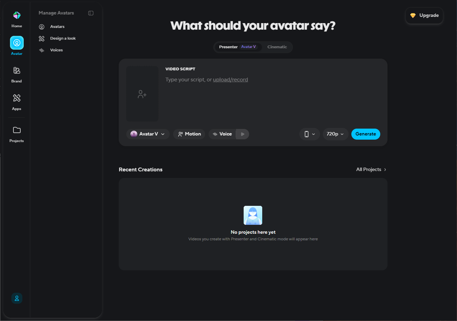Open the Projects folder icon
Image resolution: width=457 pixels, height=321 pixels.
tap(17, 130)
